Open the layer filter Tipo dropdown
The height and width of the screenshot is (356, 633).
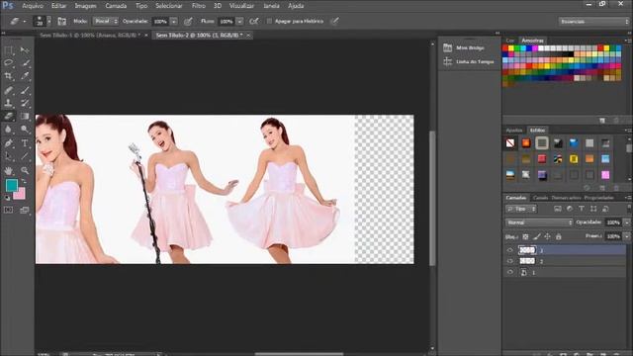pyautogui.click(x=521, y=209)
